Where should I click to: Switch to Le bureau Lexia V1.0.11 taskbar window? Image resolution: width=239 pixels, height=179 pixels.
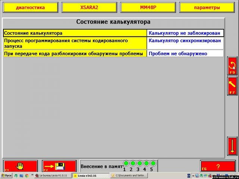click(x=53, y=175)
